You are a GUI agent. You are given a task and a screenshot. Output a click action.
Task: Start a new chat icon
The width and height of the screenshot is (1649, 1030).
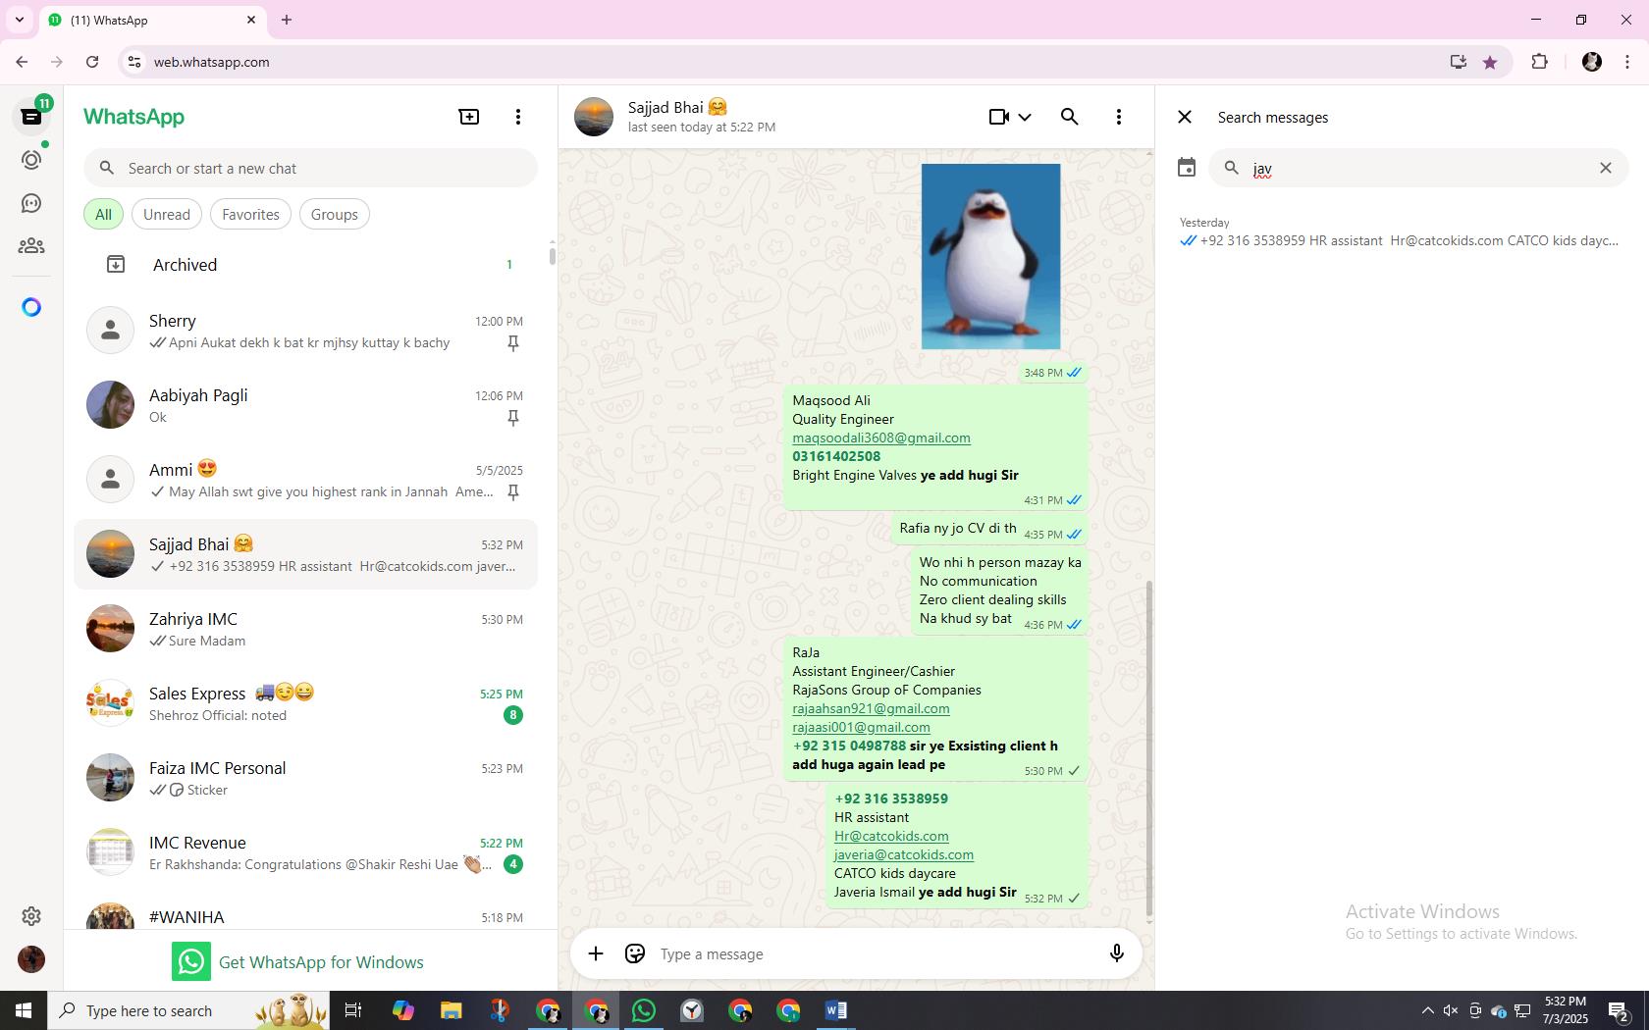click(x=469, y=117)
